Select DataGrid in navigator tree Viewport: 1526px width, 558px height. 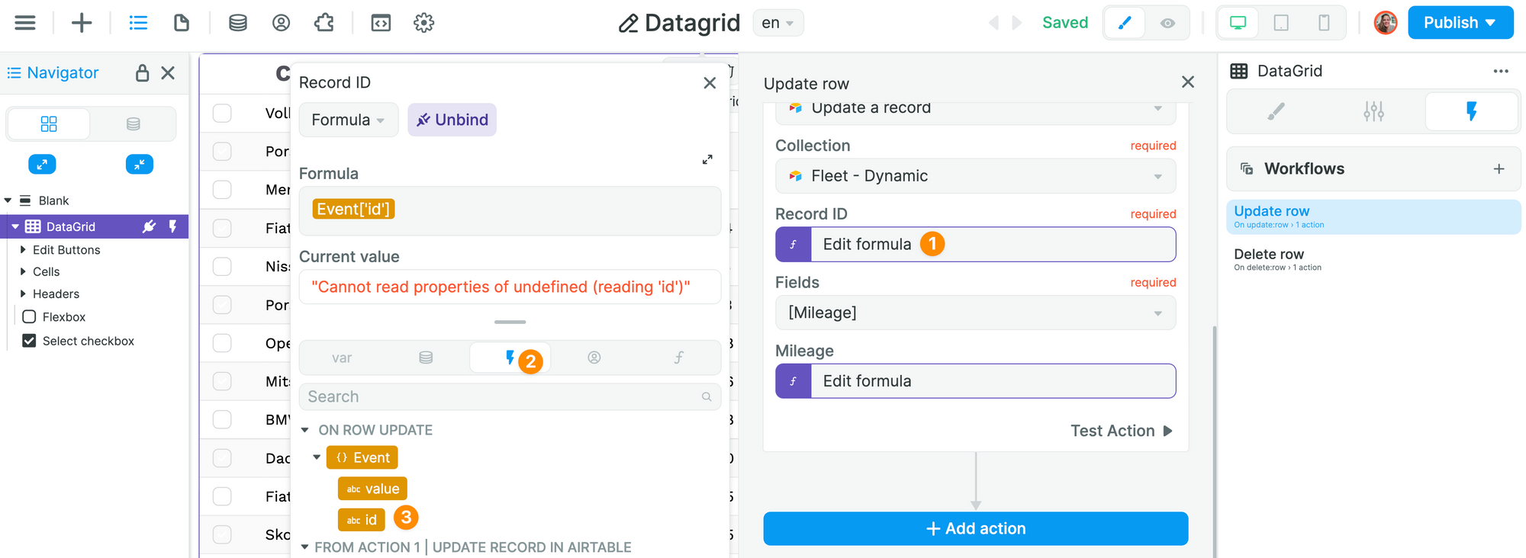pos(70,226)
